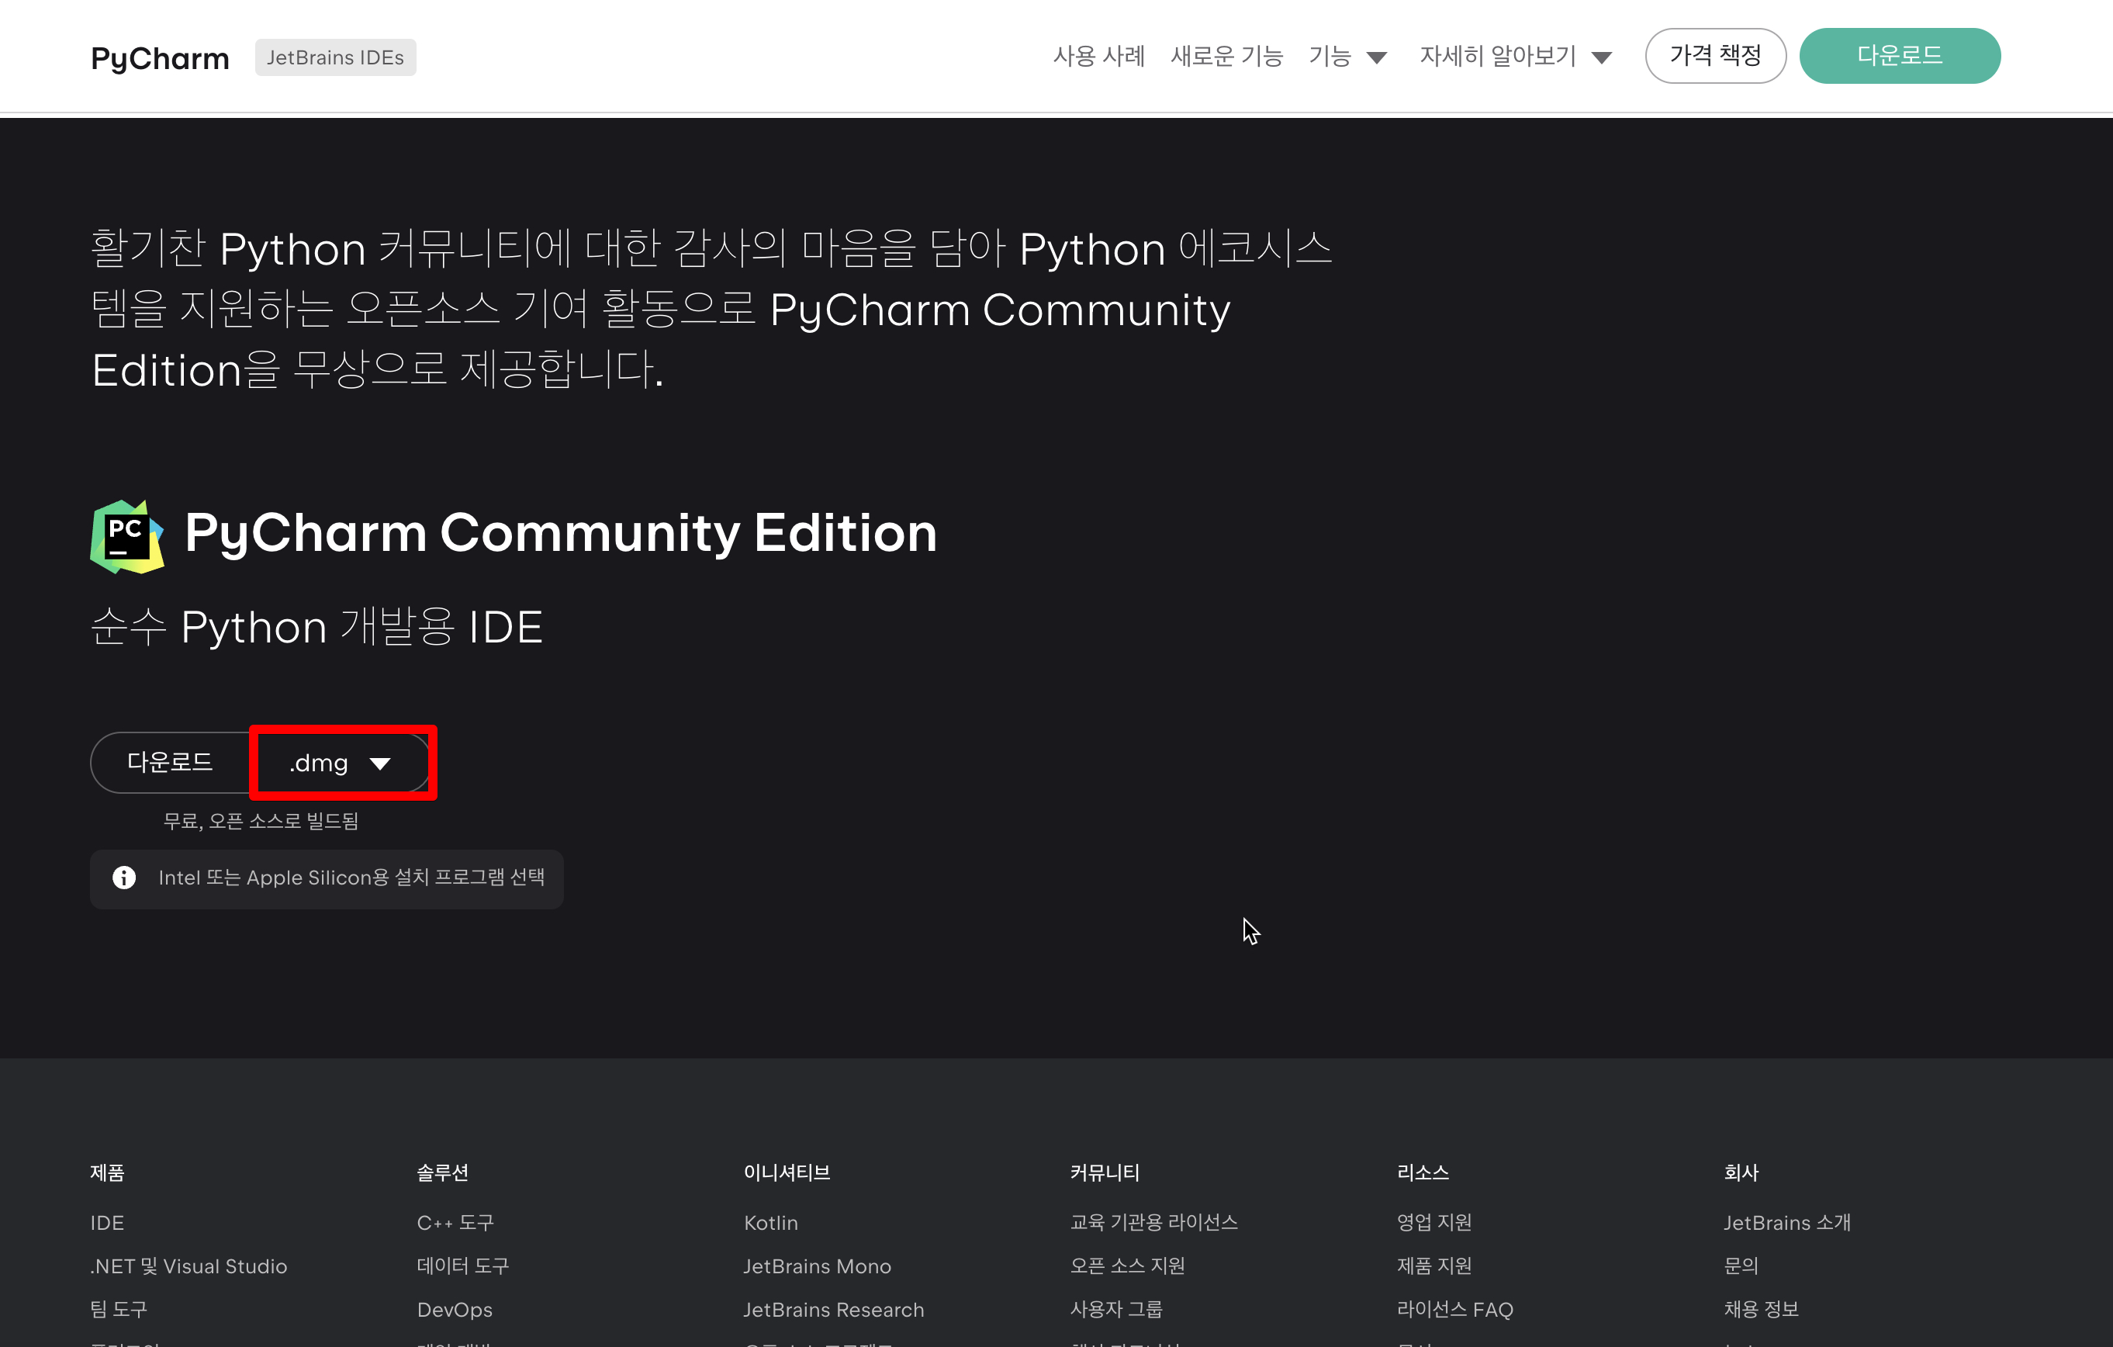Open the .dmg installer format dropdown
The width and height of the screenshot is (2113, 1347).
341,763
